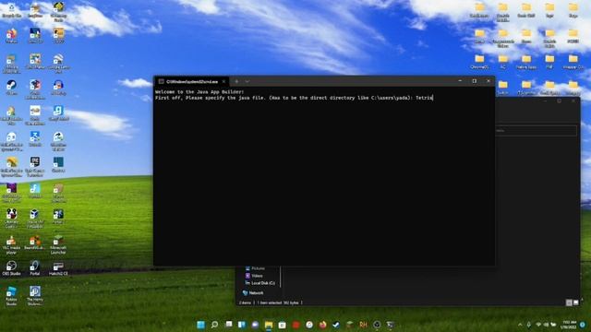Expand hidden system tray icons chevron

coord(520,325)
